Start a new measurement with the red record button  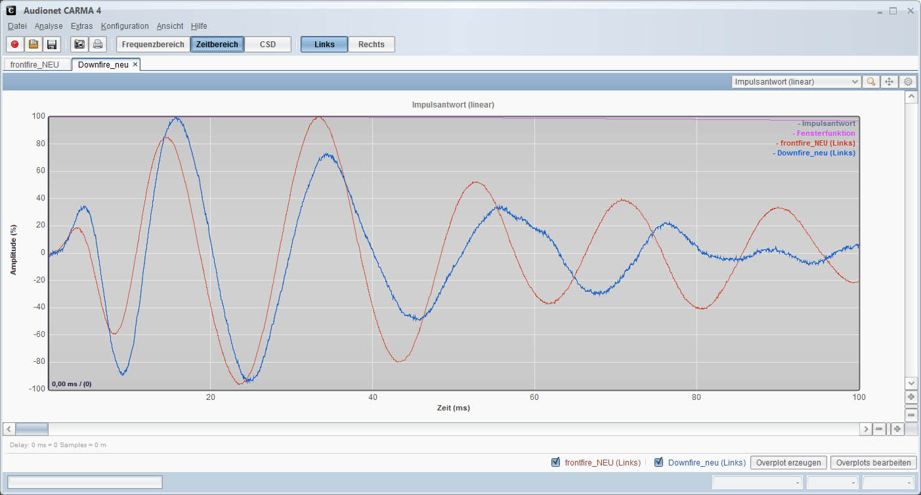[15, 45]
